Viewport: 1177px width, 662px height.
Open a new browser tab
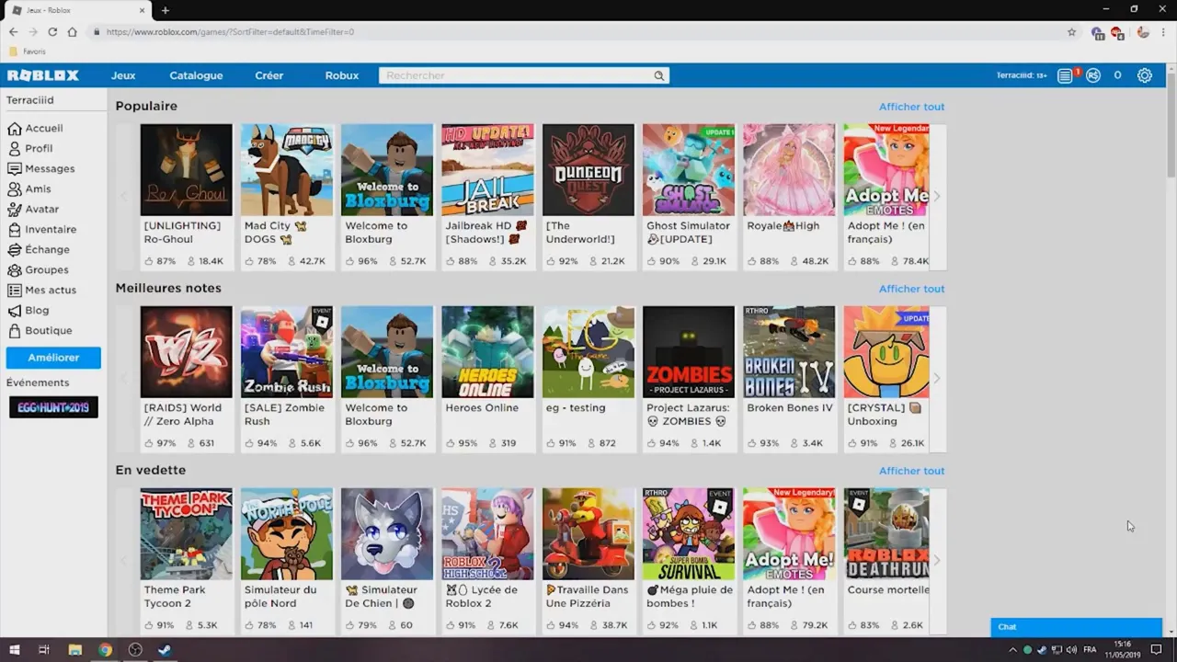click(x=166, y=10)
